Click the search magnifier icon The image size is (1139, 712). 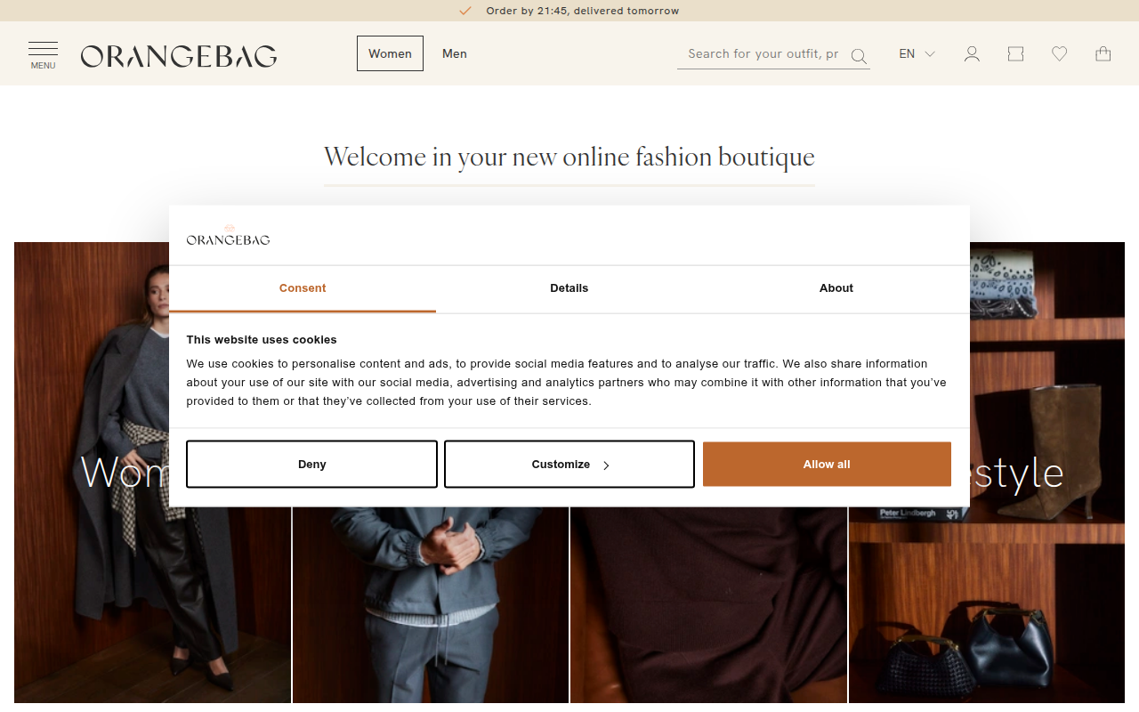pyautogui.click(x=859, y=56)
